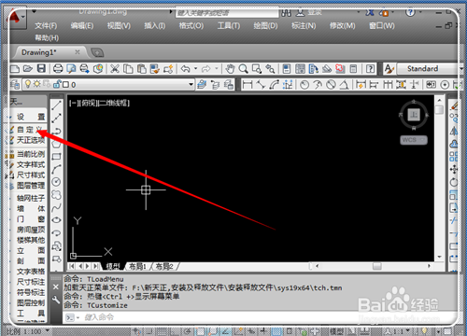This screenshot has height=336, width=467.
Task: Click the horizontal scrollbar thumb under canvas
Action: 377,266
